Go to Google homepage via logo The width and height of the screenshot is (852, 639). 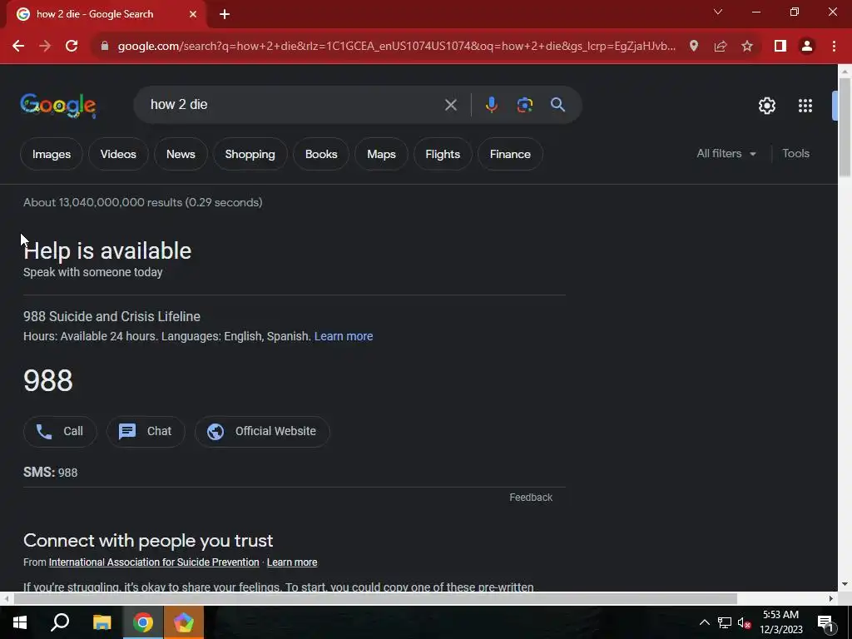(58, 106)
